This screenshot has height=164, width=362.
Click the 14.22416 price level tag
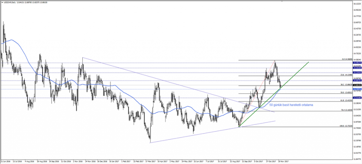pos(357,72)
